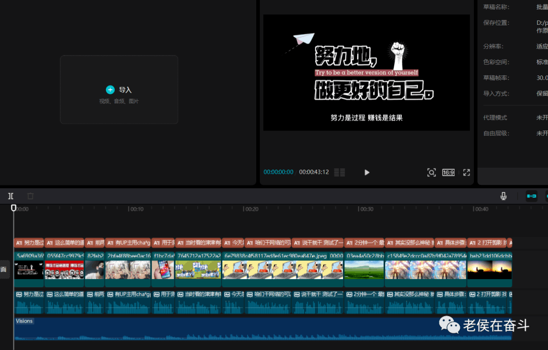Click the 草稿帧率 label in draft details
Image resolution: width=548 pixels, height=350 pixels.
pos(496,77)
